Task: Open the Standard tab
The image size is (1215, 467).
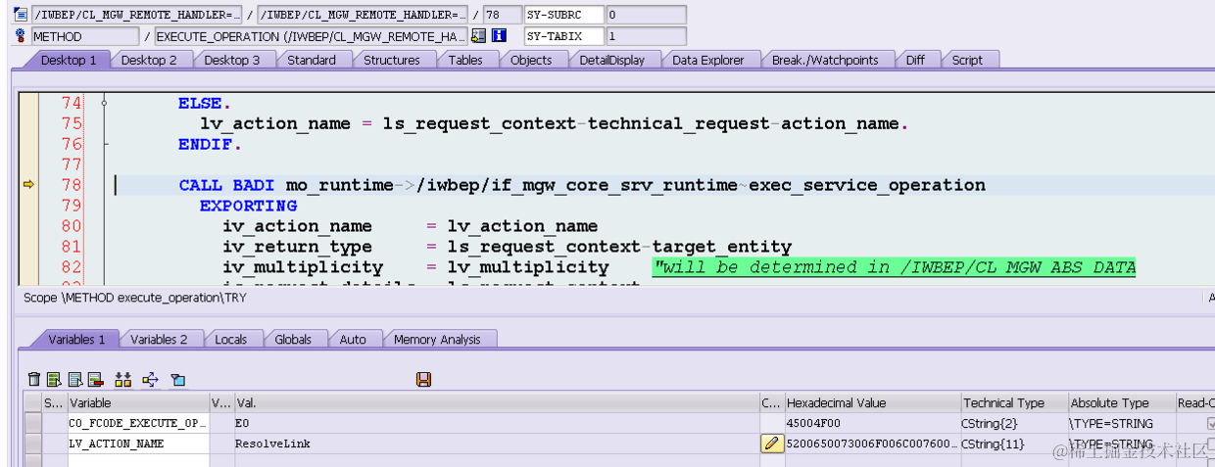Action: (x=312, y=60)
